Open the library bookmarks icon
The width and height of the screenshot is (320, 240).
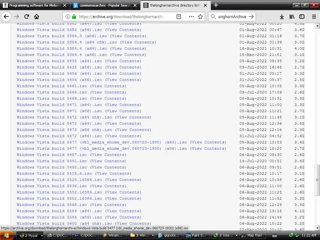click(292, 17)
